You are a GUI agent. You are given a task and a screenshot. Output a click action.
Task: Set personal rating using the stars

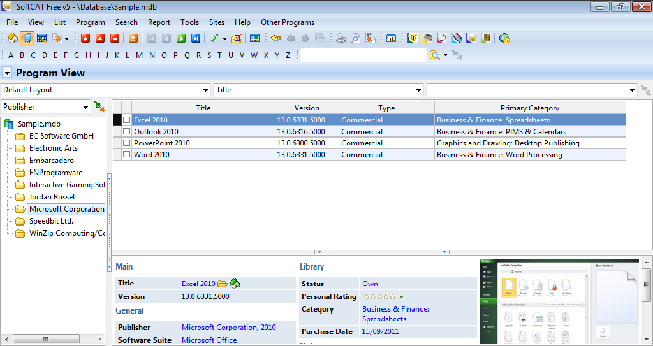(x=379, y=297)
